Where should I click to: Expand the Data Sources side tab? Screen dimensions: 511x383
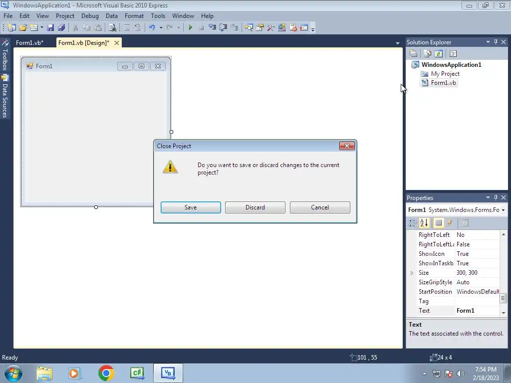tap(5, 96)
